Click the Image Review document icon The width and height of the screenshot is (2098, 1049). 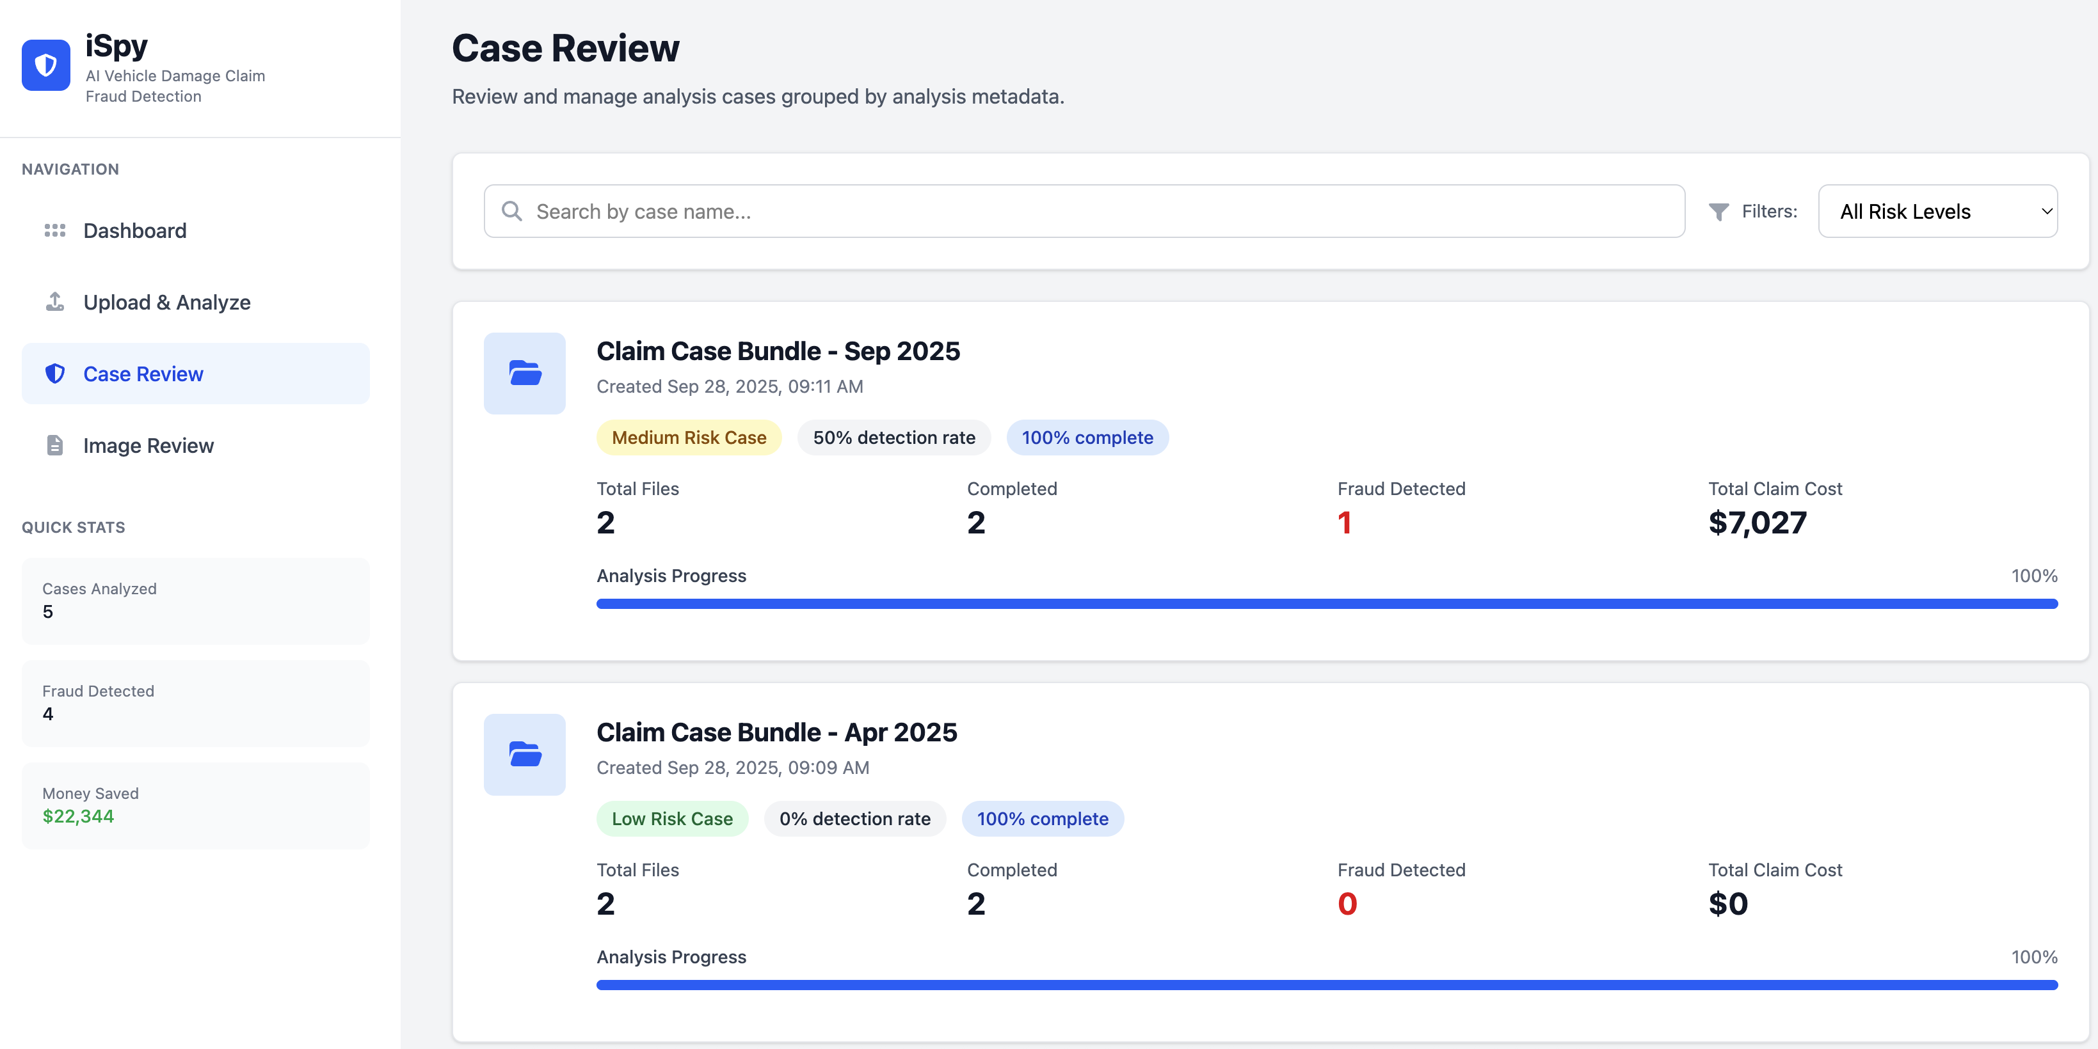(54, 445)
